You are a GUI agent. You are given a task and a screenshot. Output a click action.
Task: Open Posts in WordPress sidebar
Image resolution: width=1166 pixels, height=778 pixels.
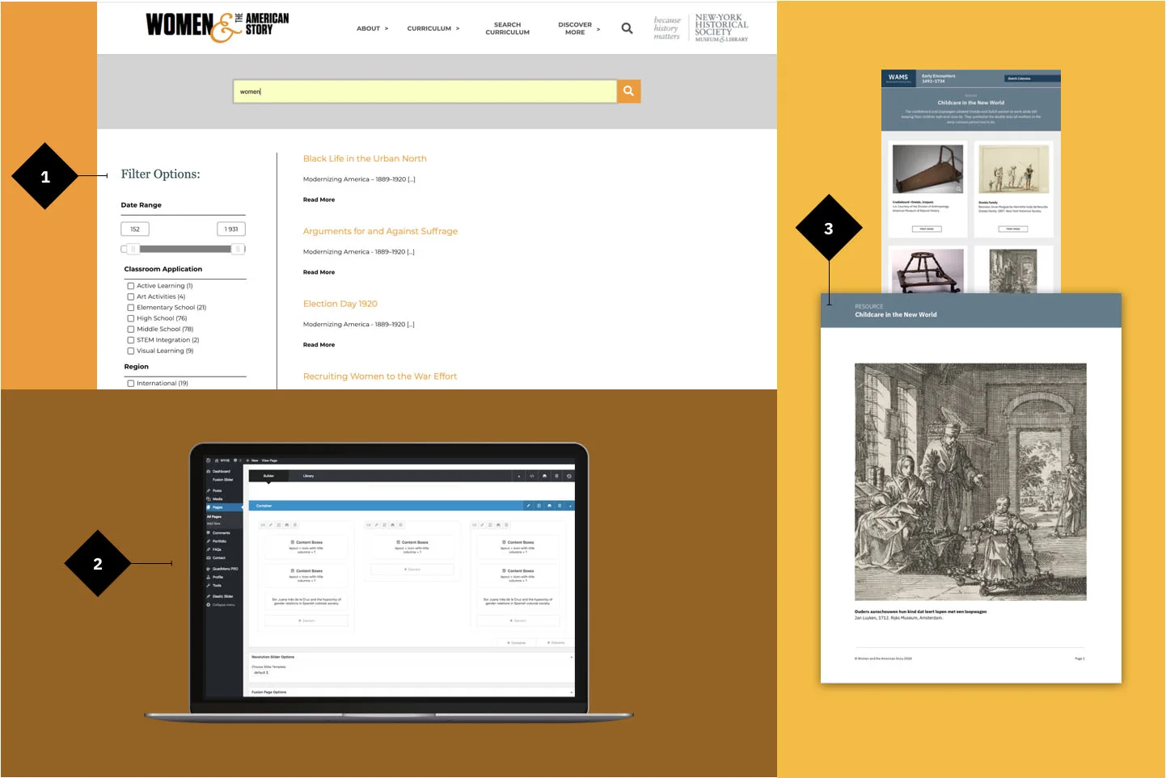tap(217, 490)
